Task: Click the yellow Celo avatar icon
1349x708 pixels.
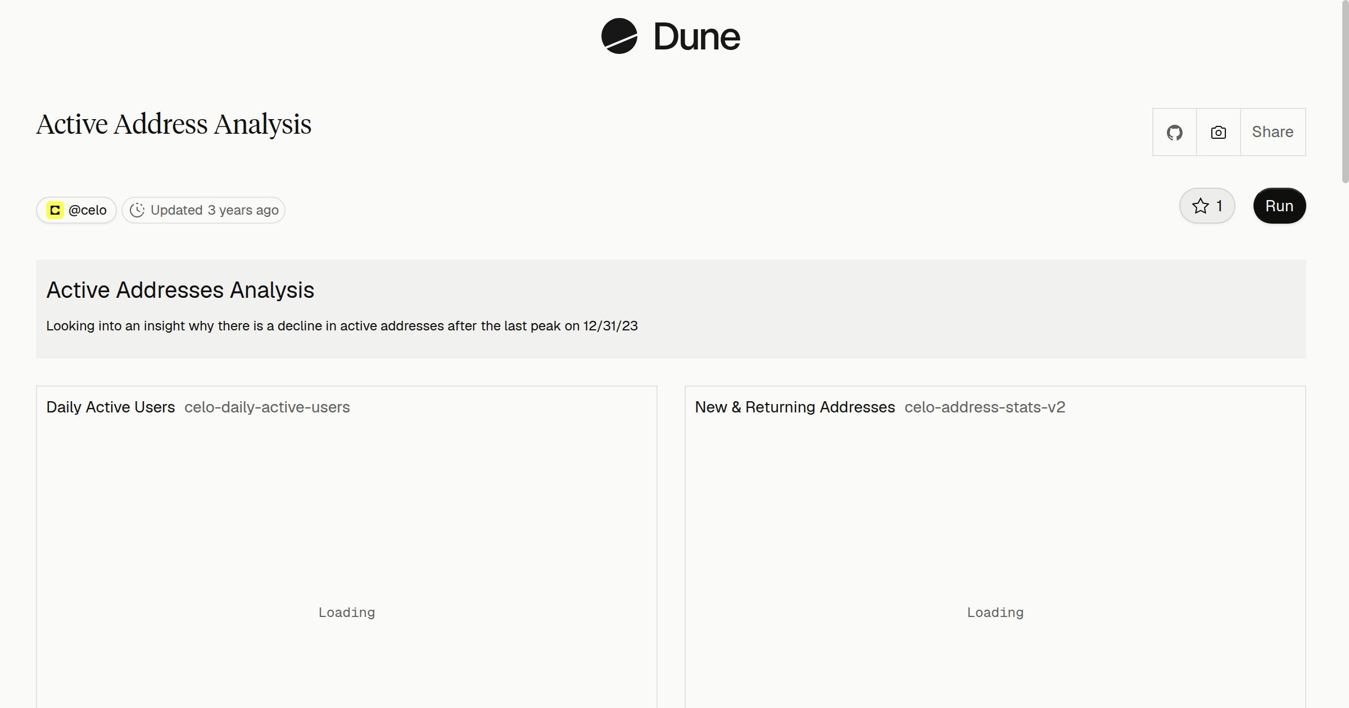Action: pyautogui.click(x=55, y=210)
